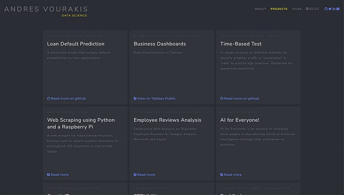Click the Loan Default Prediction title
This screenshot has width=344, height=195.
click(76, 44)
